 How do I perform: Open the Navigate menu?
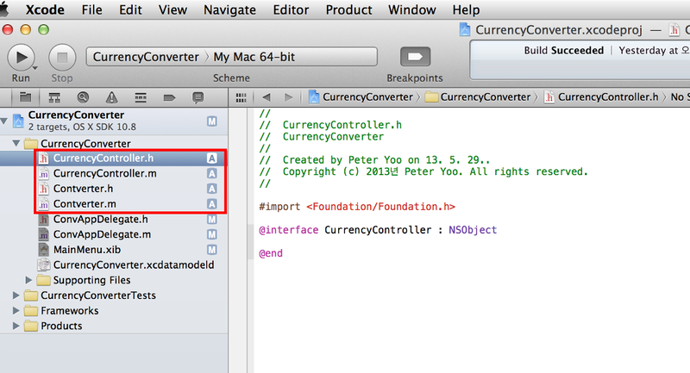point(229,9)
